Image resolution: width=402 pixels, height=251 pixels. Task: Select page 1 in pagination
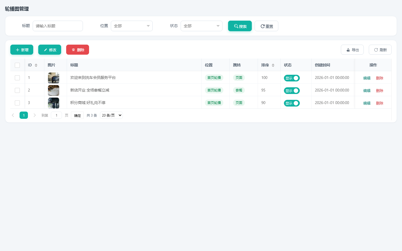coord(24,115)
